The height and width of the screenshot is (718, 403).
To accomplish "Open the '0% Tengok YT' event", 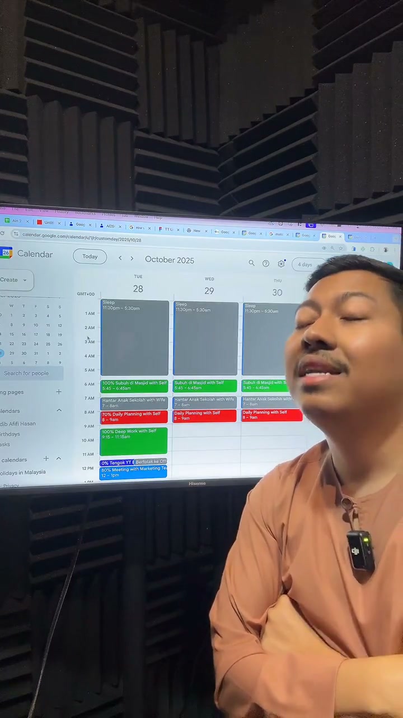I will (116, 463).
